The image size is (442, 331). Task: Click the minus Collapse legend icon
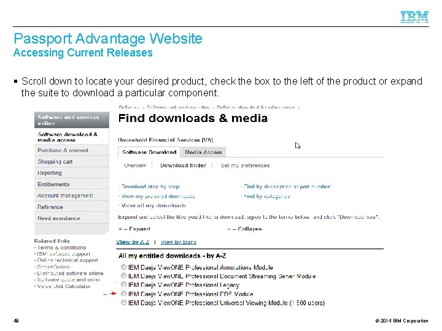pyautogui.click(x=229, y=229)
